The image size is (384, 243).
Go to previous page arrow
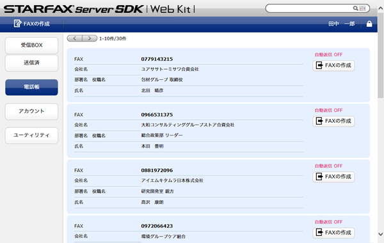click(74, 38)
